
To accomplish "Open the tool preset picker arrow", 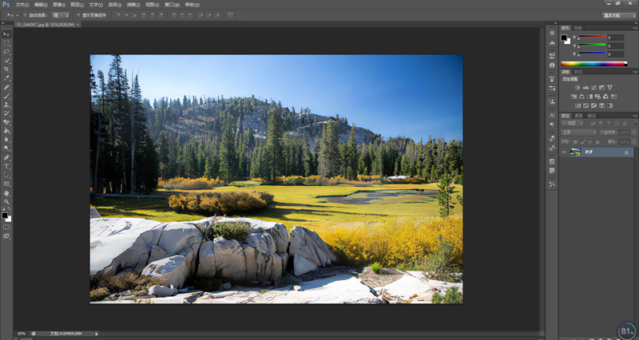I will click(17, 15).
